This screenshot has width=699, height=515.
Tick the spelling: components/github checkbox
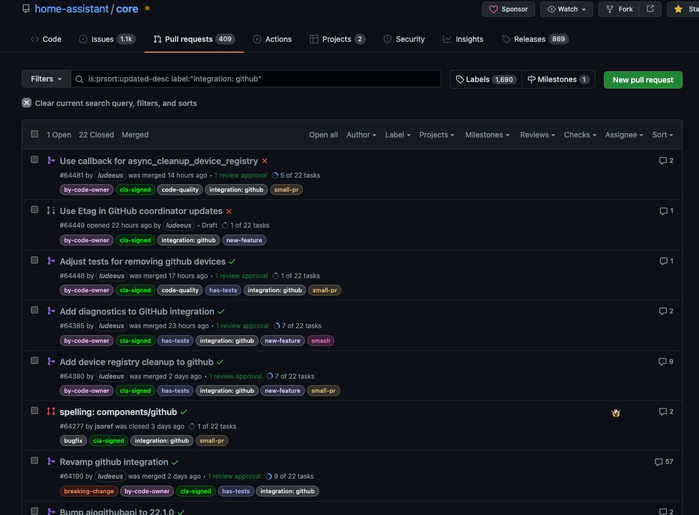tap(35, 411)
